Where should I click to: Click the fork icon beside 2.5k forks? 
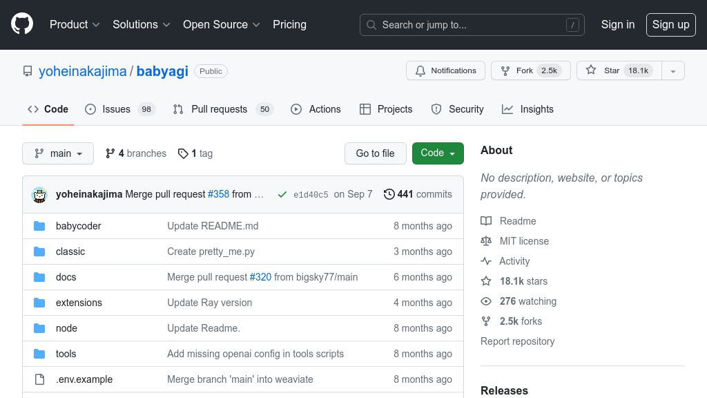[487, 321]
